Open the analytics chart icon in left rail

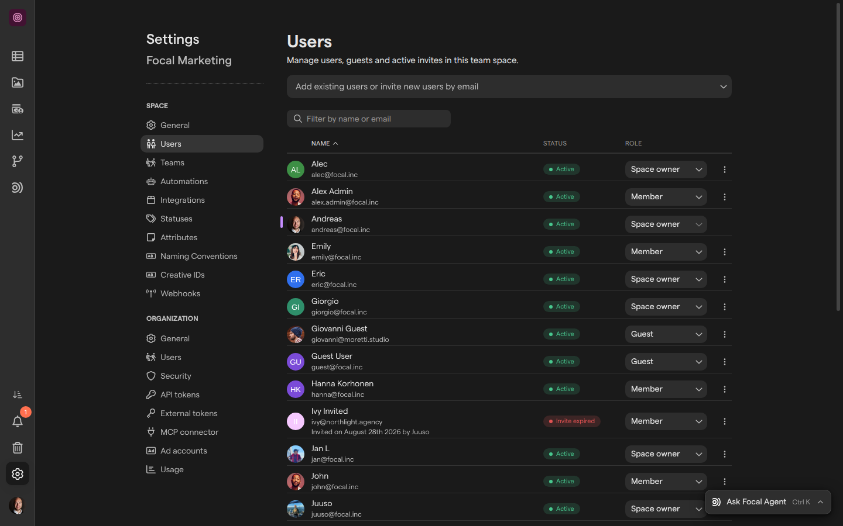(x=18, y=135)
